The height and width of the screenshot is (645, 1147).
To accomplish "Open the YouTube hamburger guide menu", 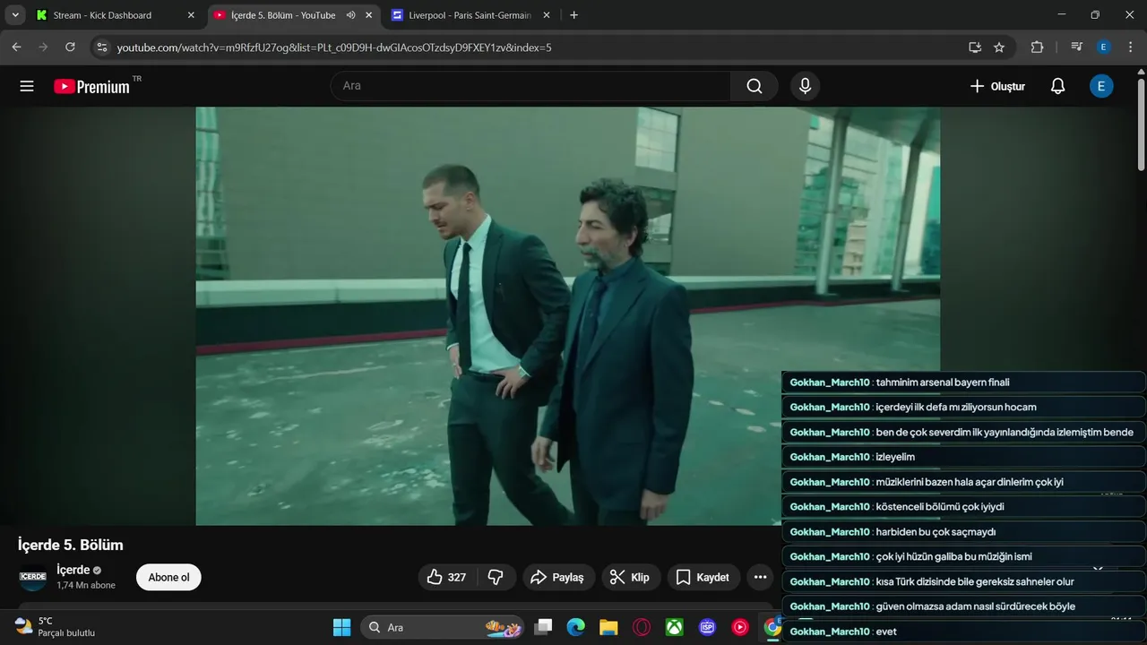I will (27, 86).
